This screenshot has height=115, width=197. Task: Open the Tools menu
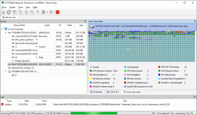tap(20, 7)
